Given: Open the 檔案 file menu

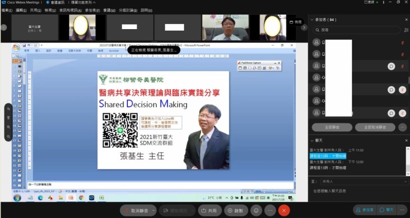Looking at the screenshot, I should (7, 10).
